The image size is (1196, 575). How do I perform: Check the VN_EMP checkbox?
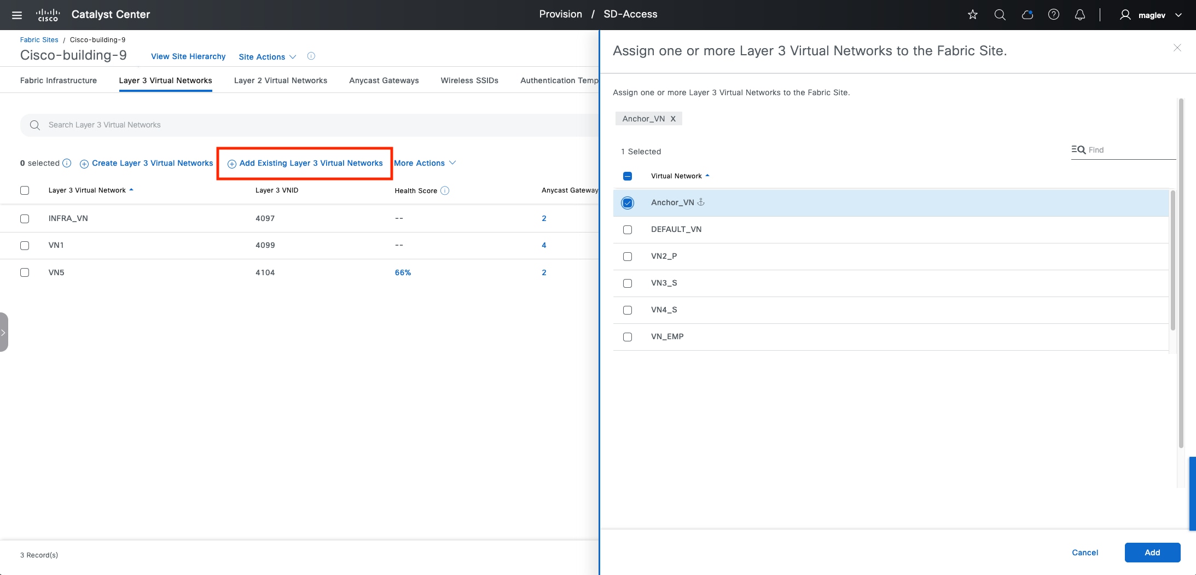tap(628, 337)
